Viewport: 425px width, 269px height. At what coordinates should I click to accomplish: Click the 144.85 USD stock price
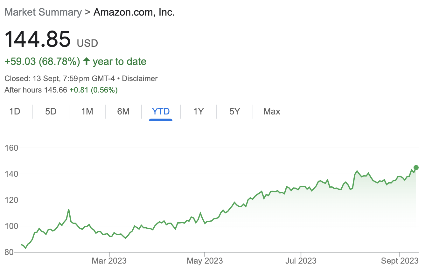coord(38,39)
